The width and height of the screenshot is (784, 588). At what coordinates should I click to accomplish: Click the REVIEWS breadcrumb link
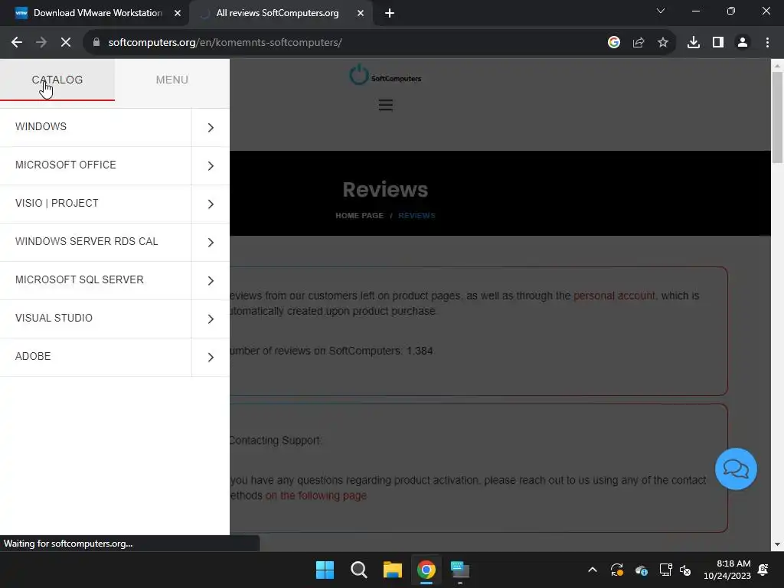click(416, 215)
